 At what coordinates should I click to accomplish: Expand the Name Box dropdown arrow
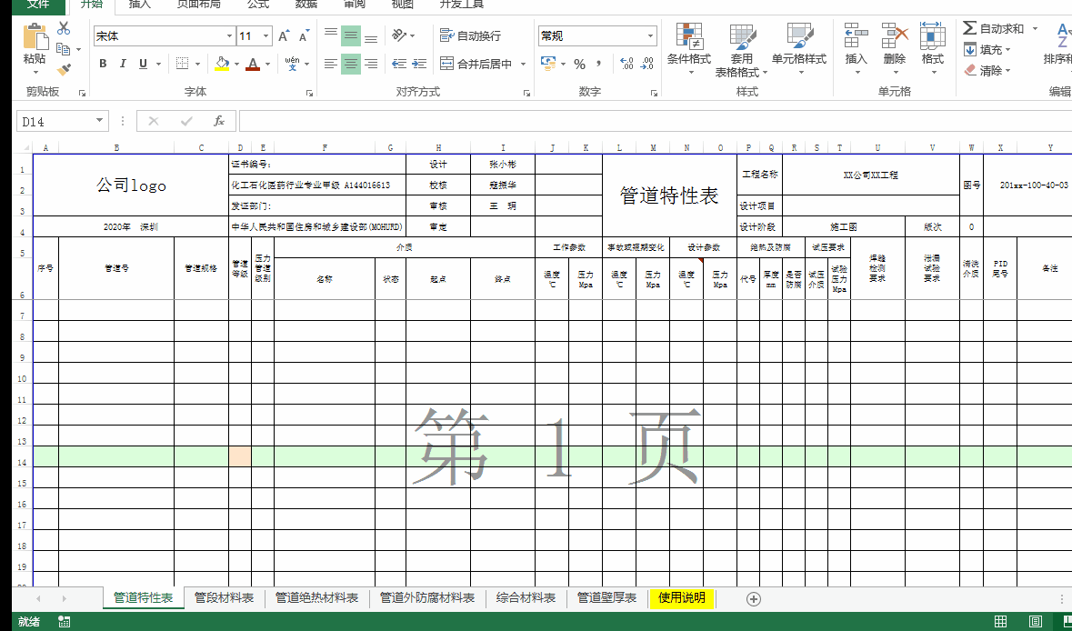tap(100, 121)
